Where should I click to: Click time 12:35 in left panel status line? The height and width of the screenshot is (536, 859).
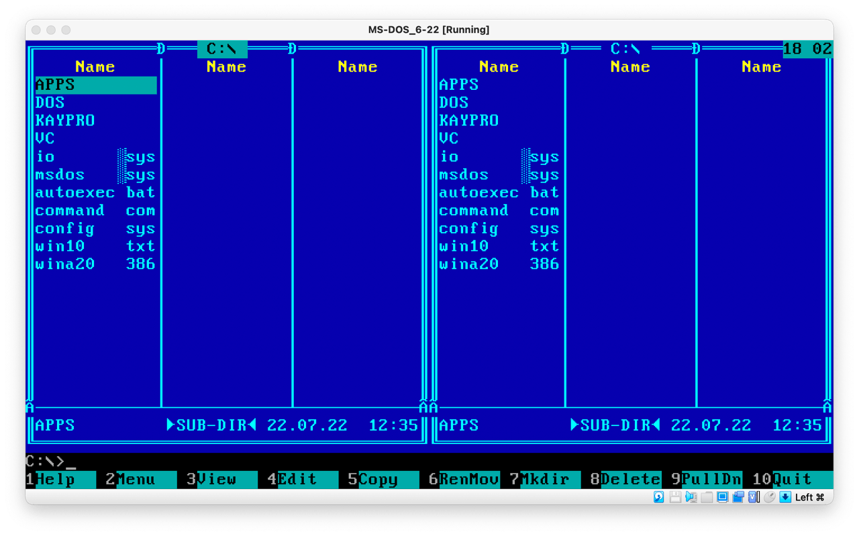[393, 425]
